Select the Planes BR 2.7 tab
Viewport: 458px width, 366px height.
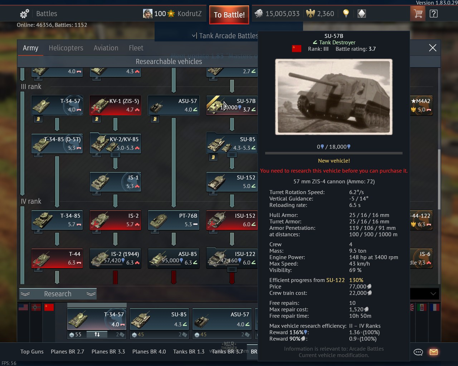(x=67, y=352)
